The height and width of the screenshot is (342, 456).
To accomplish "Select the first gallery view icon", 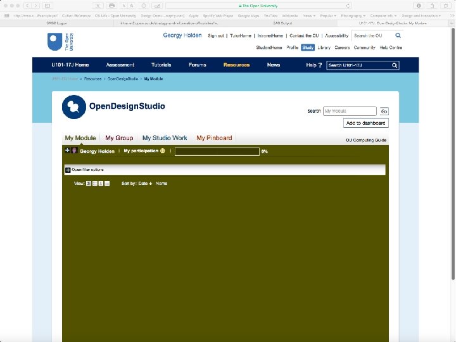I will (x=89, y=184).
